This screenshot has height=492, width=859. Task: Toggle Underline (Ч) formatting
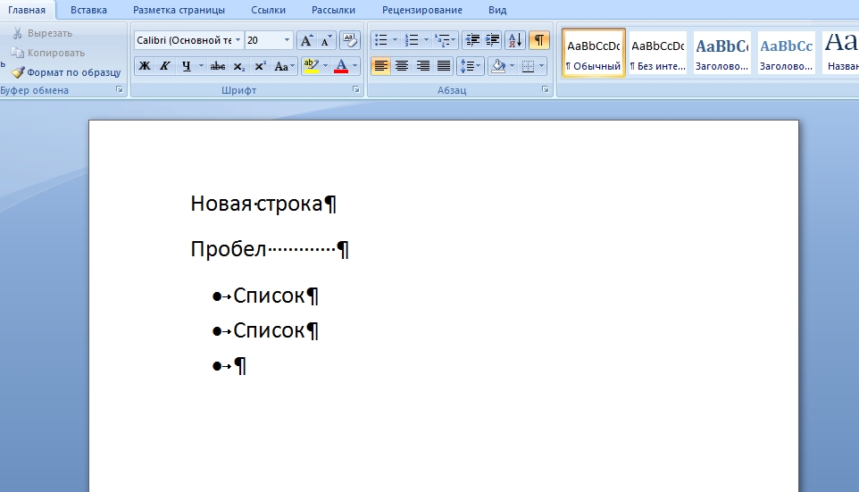(187, 66)
